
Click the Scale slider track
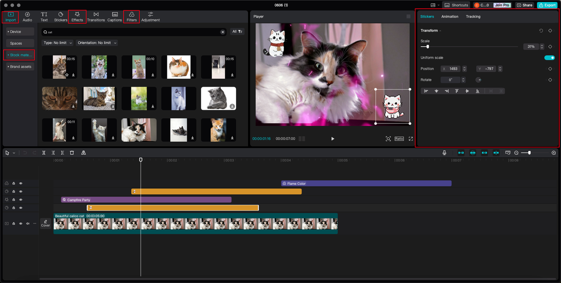click(x=469, y=46)
